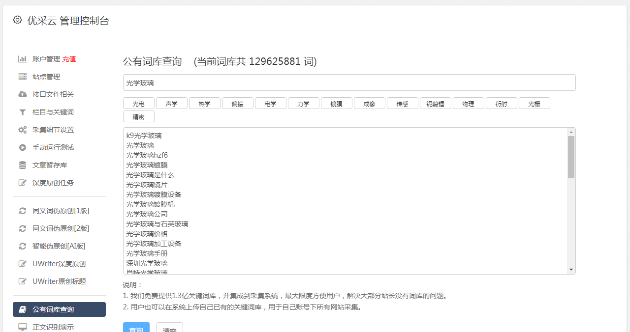Toggle the 精密 keyword filter tag

(x=138, y=116)
